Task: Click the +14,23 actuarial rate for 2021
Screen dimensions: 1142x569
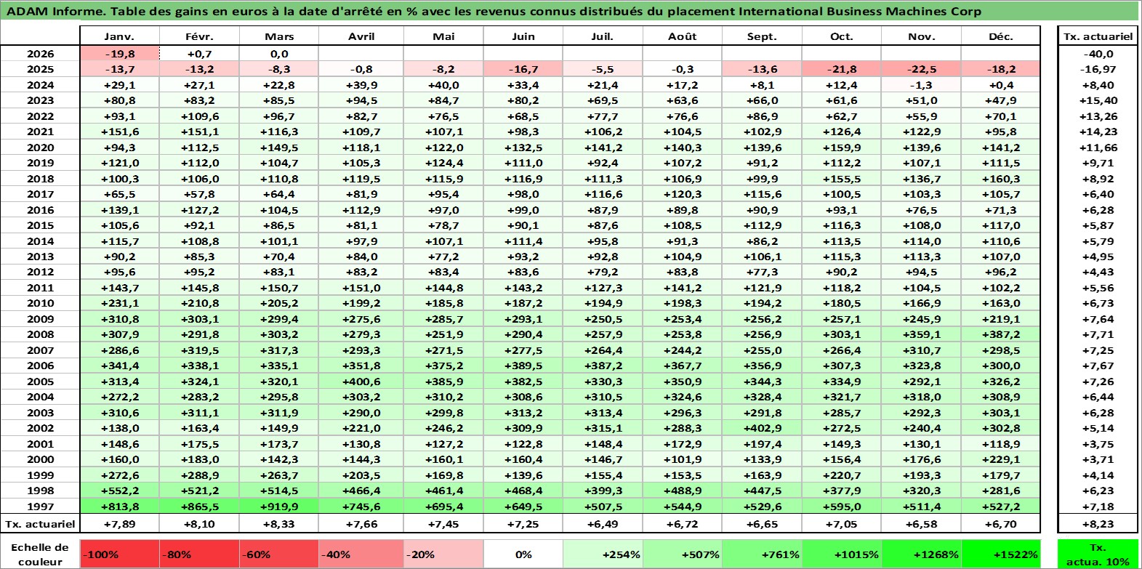Action: pyautogui.click(x=1098, y=132)
